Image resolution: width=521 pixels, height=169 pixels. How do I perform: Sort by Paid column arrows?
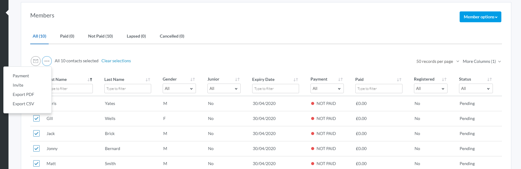(x=399, y=80)
